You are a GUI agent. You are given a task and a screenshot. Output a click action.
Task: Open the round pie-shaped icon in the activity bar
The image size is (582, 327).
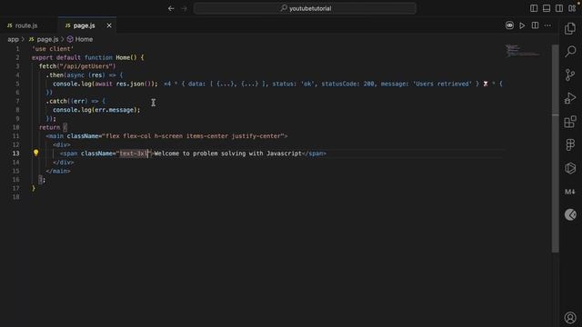pyautogui.click(x=570, y=214)
